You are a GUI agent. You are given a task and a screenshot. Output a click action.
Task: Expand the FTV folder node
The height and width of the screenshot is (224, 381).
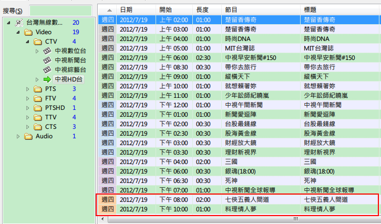pyautogui.click(x=27, y=98)
